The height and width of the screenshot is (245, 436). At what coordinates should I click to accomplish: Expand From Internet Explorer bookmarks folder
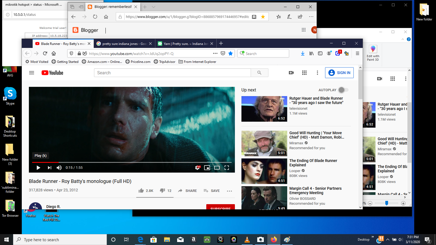[197, 62]
